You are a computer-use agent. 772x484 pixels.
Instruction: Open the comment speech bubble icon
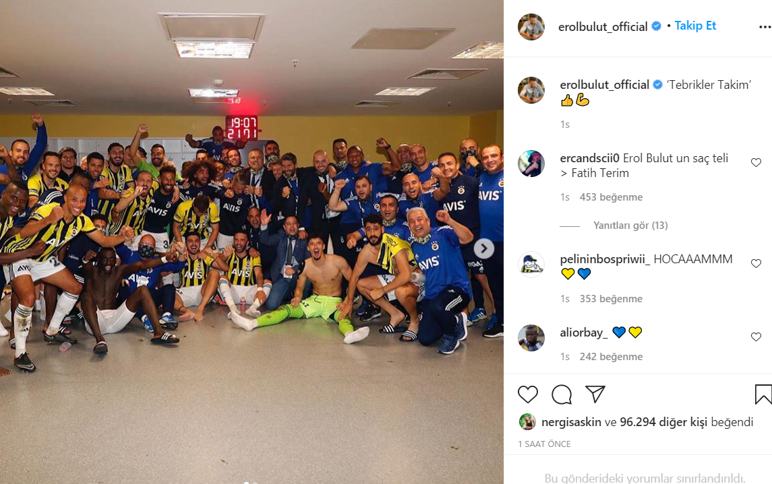click(562, 394)
